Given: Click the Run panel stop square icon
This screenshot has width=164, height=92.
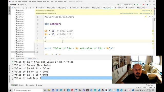Looking at the screenshot, I should click(12, 65).
